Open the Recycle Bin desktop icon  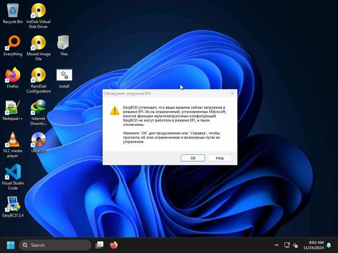13,13
